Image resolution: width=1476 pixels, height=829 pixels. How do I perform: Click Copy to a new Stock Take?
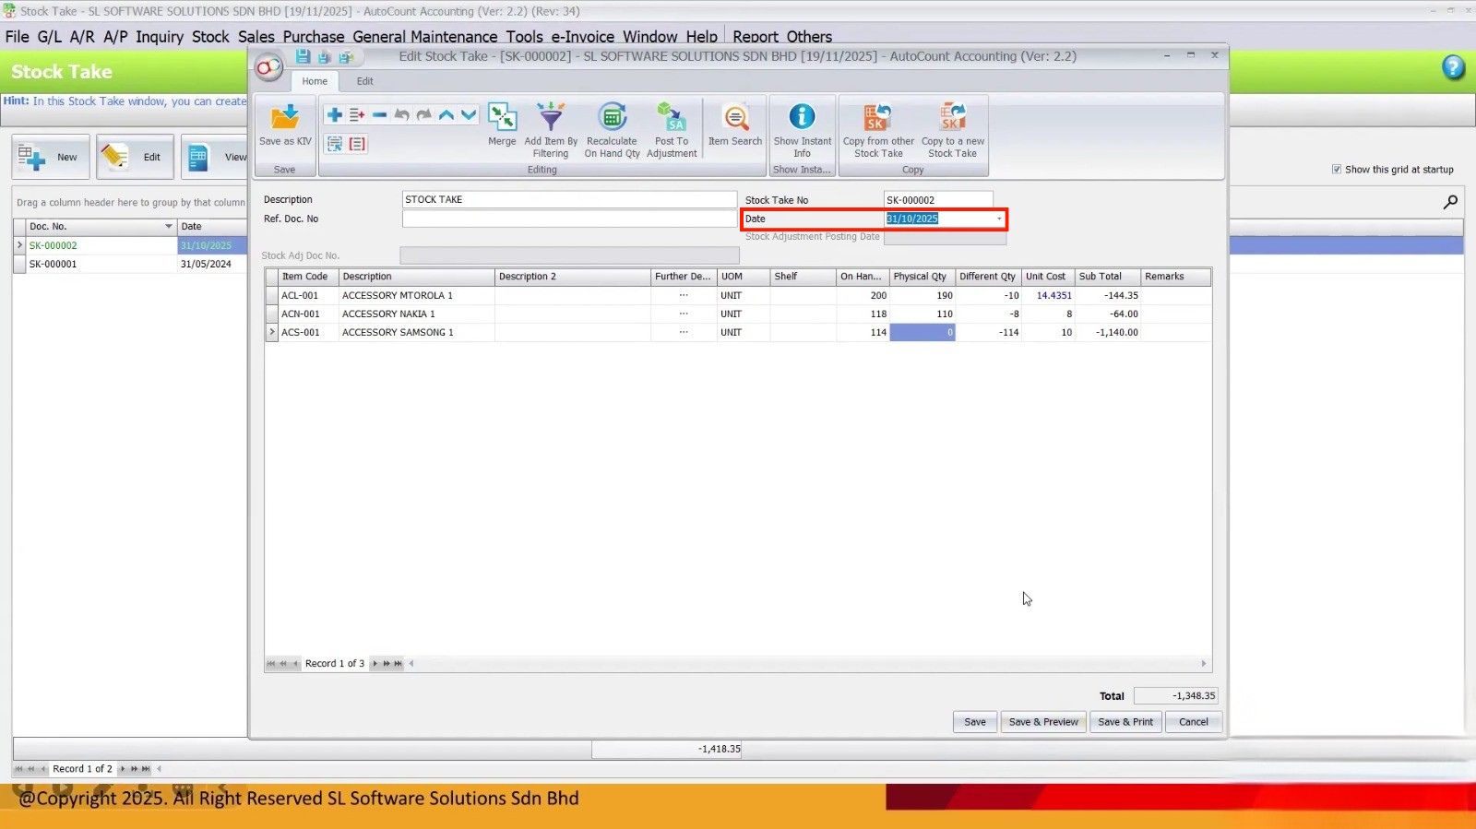click(953, 130)
